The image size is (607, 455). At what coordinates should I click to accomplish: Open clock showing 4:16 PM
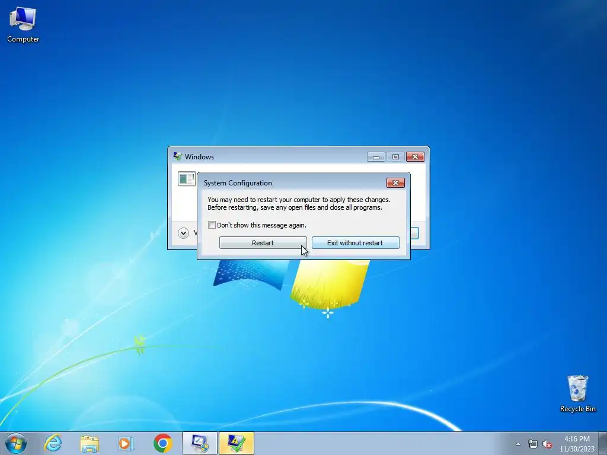[577, 443]
